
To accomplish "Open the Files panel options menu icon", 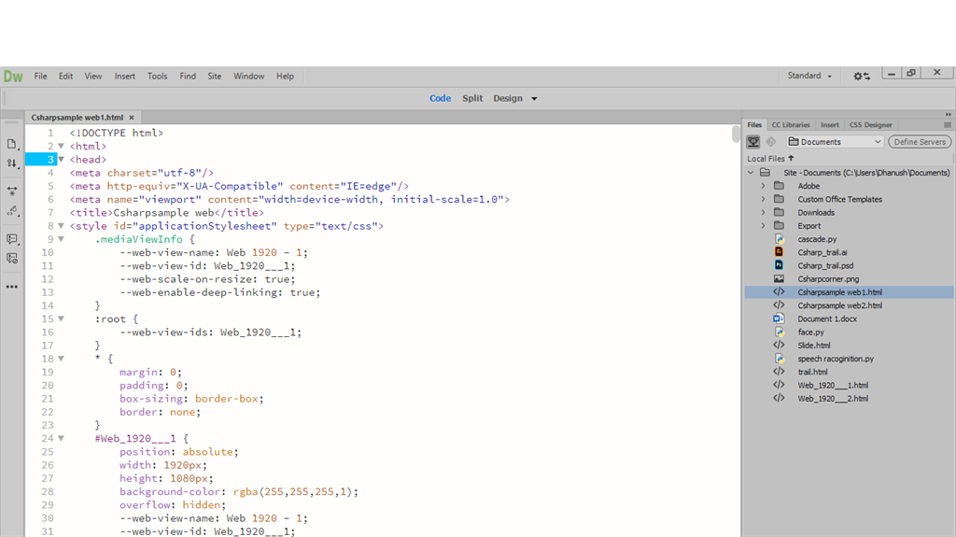I will (x=947, y=124).
